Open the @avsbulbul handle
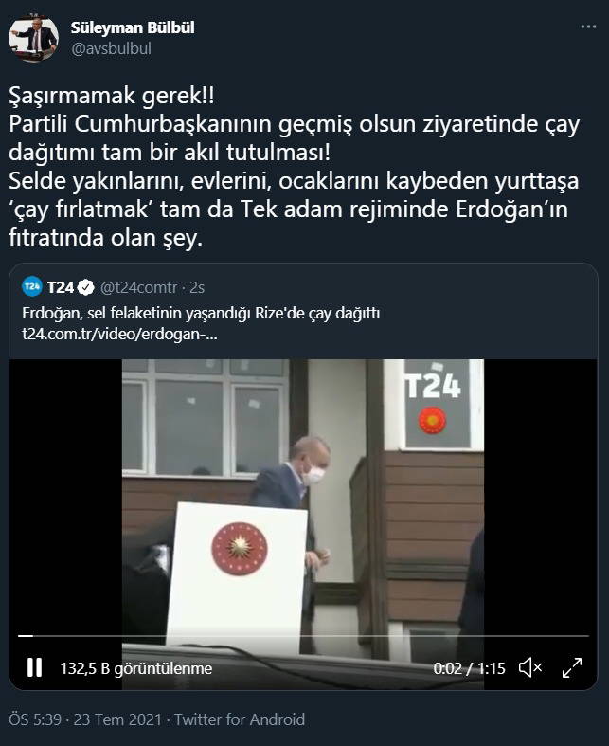 click(x=111, y=48)
